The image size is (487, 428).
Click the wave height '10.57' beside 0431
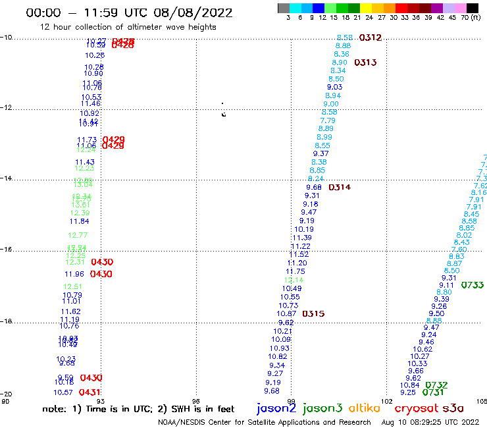click(63, 392)
